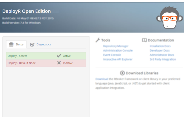
Task: Click the Download Libraries heading
Action: (x=142, y=73)
